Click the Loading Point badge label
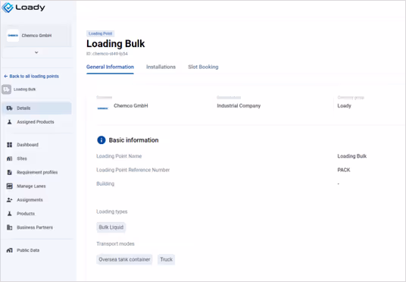406x282 pixels. [100, 33]
